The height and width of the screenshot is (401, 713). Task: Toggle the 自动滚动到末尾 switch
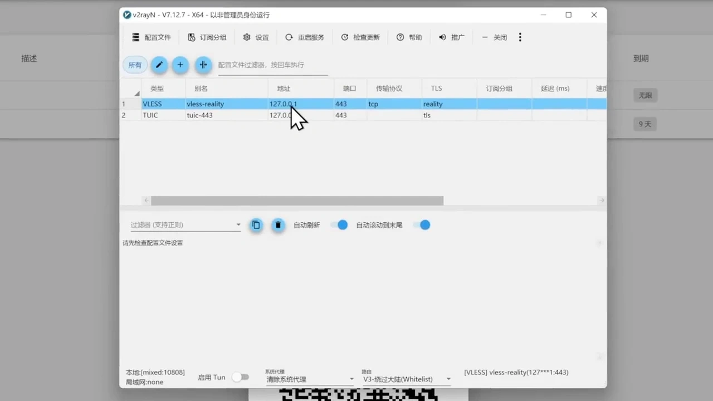pos(422,225)
